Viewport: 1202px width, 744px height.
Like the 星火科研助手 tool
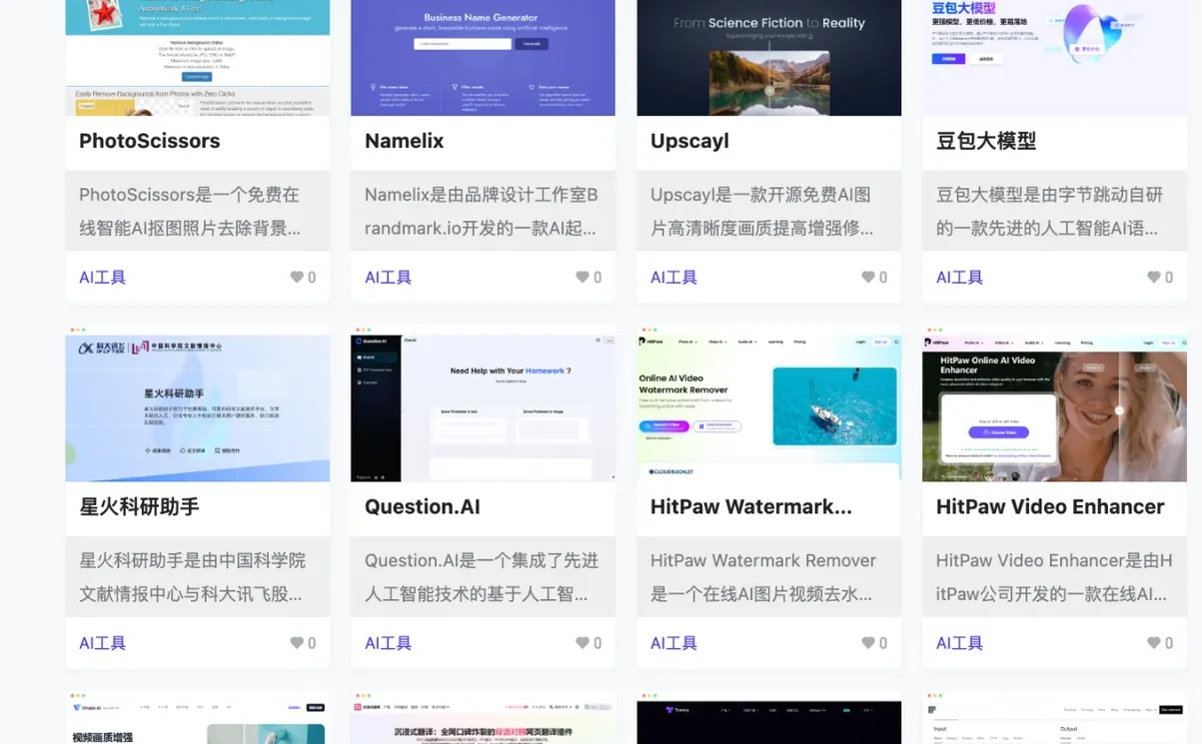(294, 642)
